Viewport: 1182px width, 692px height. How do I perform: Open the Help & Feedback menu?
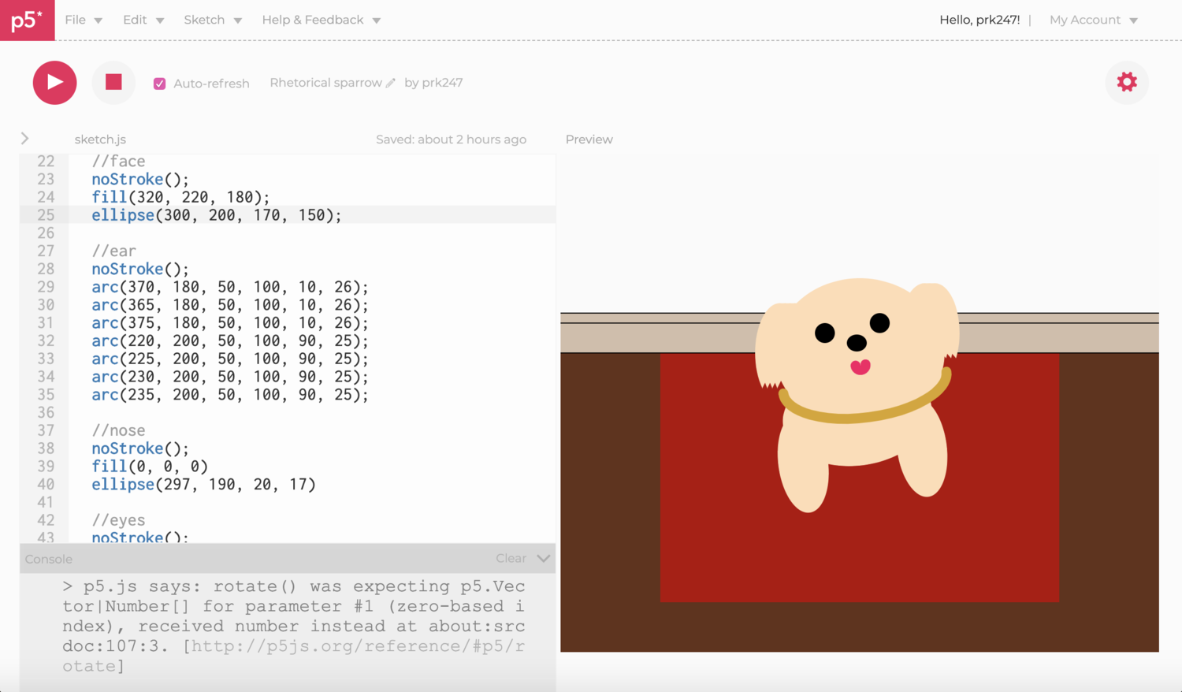[322, 20]
